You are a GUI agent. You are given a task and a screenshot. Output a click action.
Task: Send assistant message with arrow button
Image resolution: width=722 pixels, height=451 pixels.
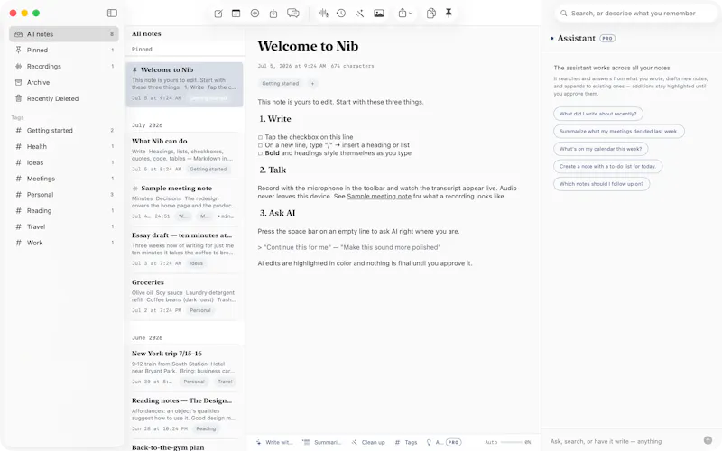[708, 440]
